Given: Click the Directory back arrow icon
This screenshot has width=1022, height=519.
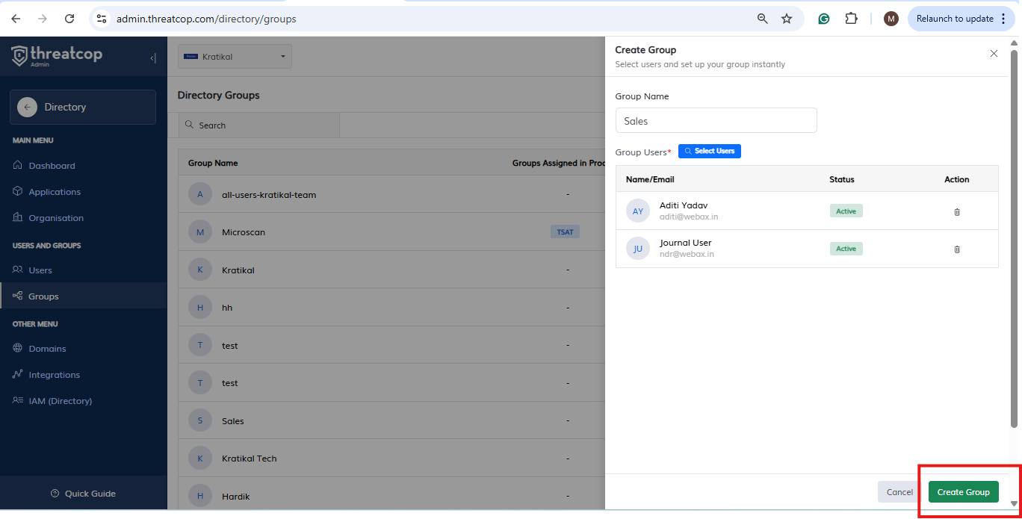Looking at the screenshot, I should click(27, 108).
